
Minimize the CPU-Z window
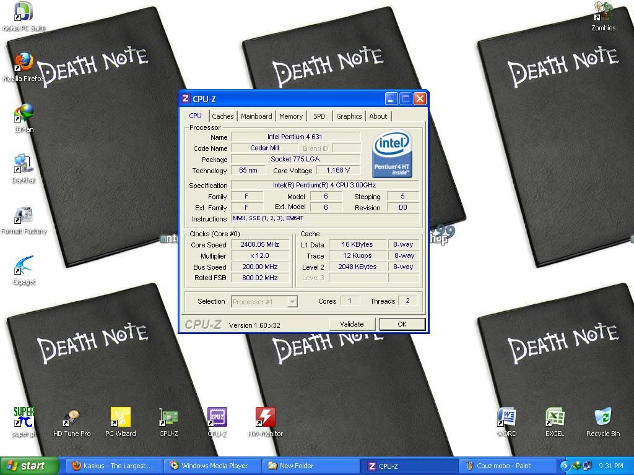tap(391, 98)
